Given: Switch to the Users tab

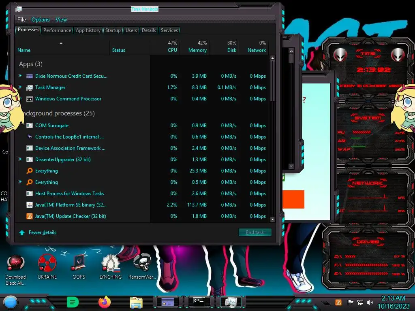Looking at the screenshot, I should click(x=131, y=30).
